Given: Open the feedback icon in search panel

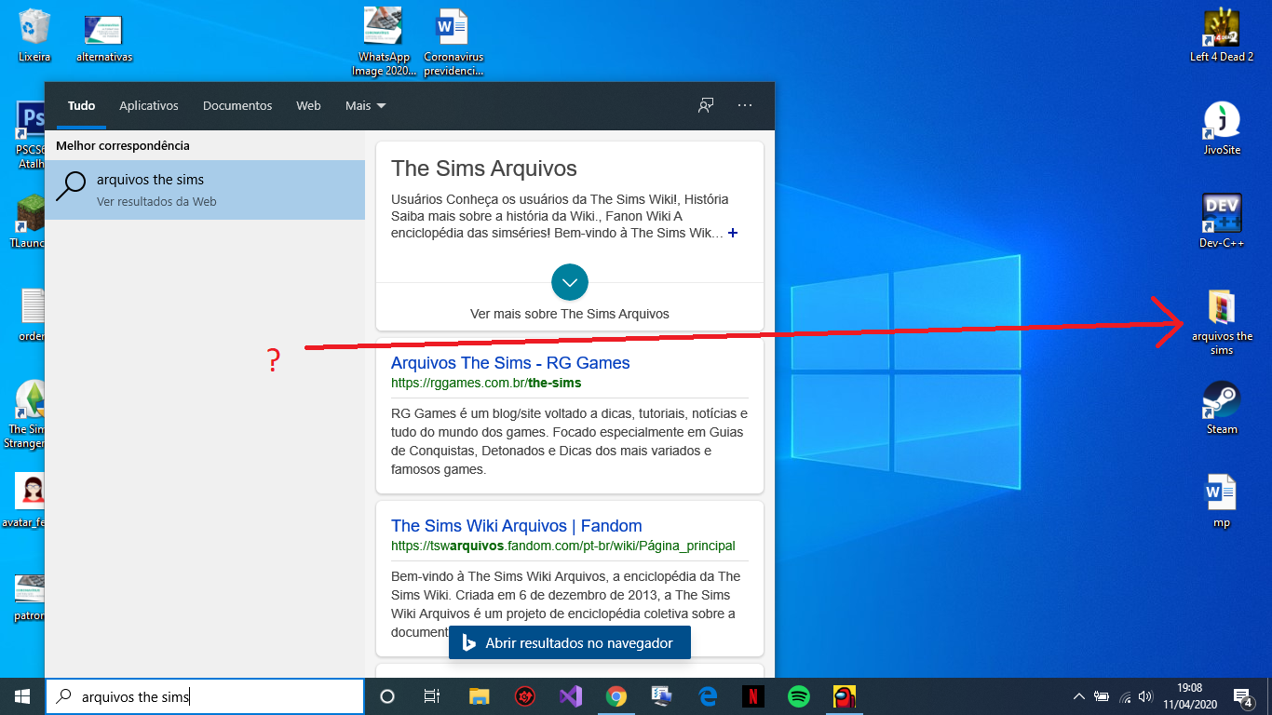Looking at the screenshot, I should tap(706, 105).
